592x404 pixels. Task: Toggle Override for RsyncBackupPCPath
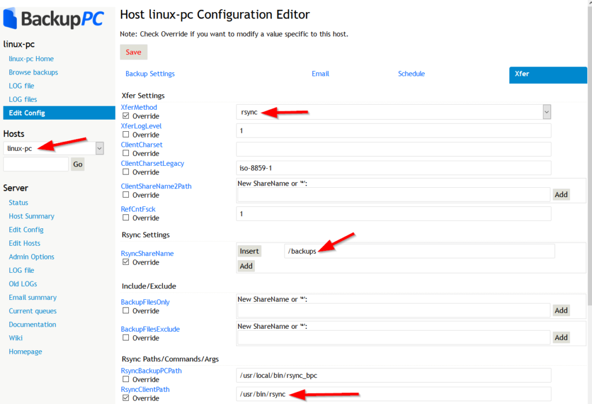click(125, 380)
